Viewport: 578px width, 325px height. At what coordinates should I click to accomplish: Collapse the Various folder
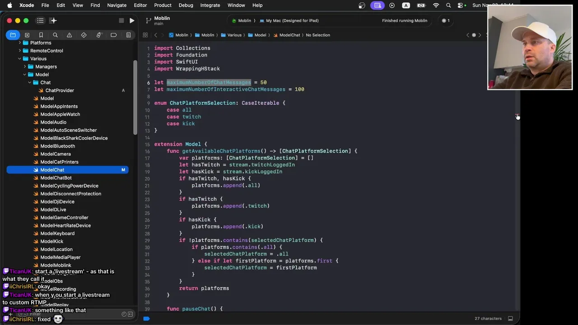(19, 59)
